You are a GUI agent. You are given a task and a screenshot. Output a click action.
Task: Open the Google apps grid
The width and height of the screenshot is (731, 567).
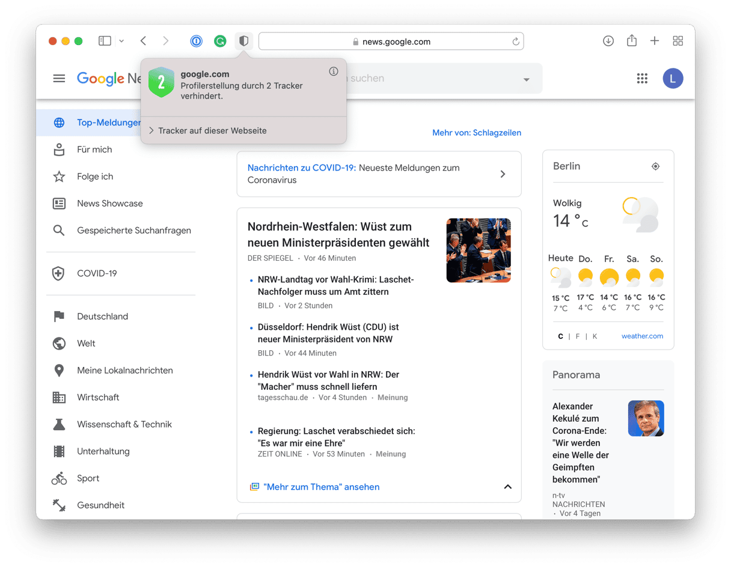pyautogui.click(x=642, y=78)
